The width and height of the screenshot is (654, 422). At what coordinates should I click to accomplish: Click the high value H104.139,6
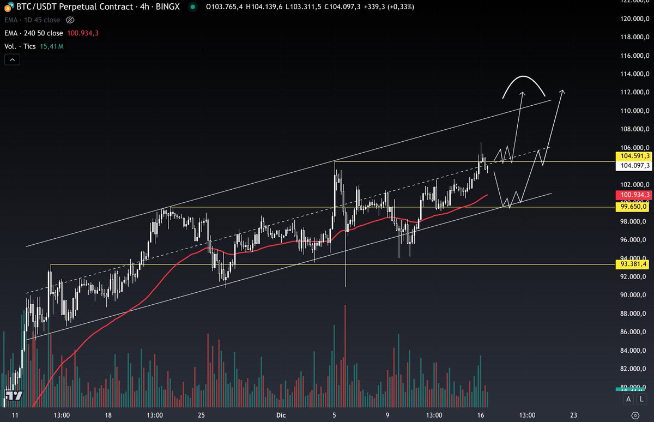tap(265, 7)
